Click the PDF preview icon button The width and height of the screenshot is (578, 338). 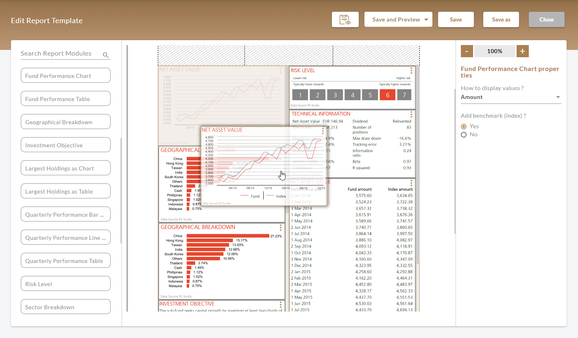tap(345, 19)
